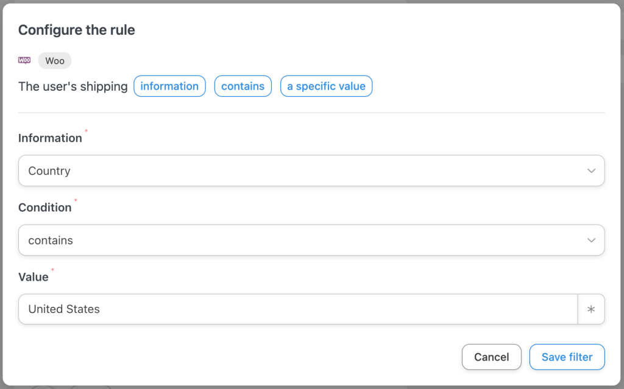Select the blue 'contains' pill in the sentence

click(243, 86)
